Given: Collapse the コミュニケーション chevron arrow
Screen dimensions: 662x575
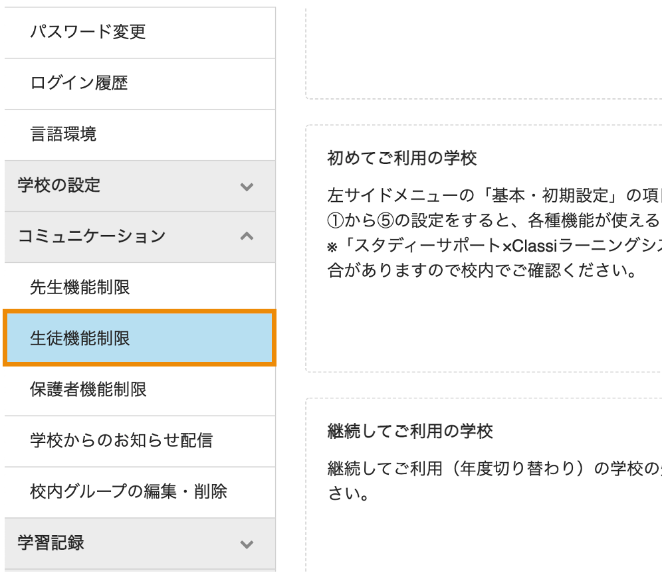Looking at the screenshot, I should point(247,236).
